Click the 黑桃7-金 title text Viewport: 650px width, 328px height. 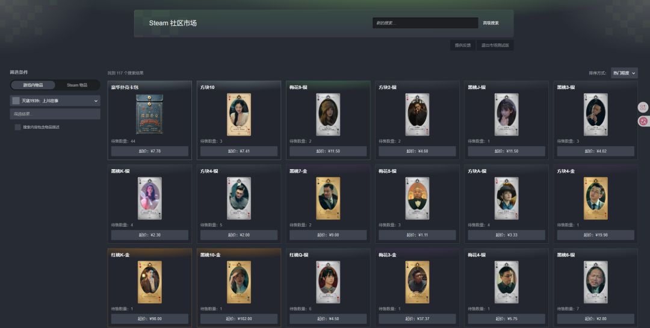click(x=298, y=171)
